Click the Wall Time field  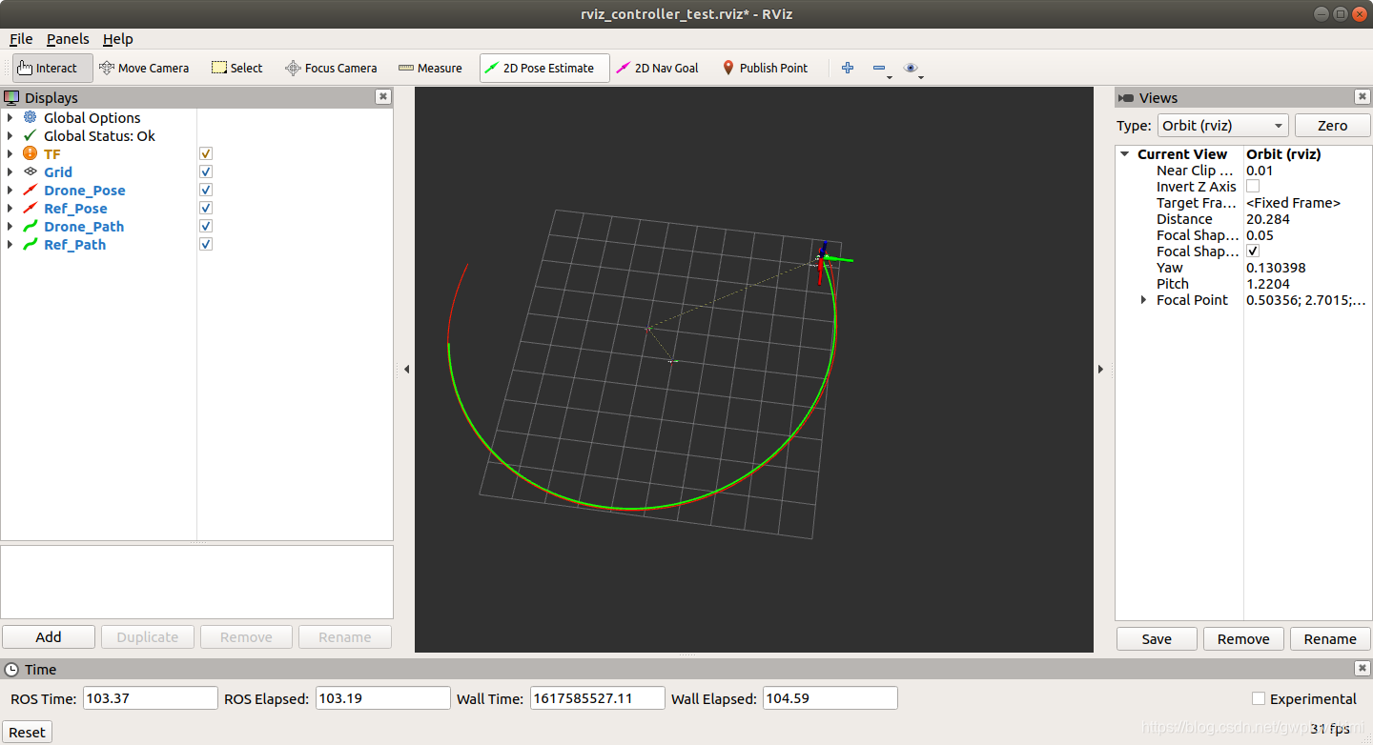(598, 698)
